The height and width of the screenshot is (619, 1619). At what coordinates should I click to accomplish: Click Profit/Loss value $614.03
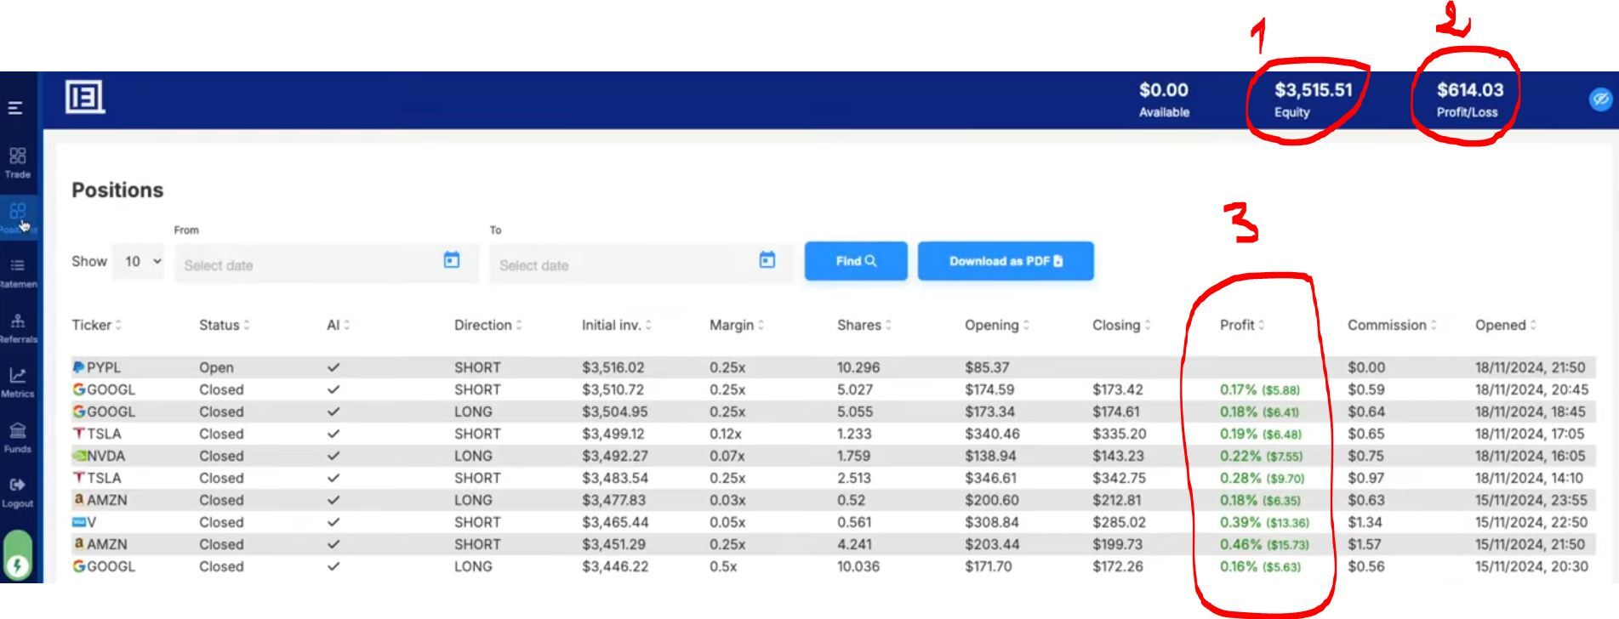[x=1470, y=90]
